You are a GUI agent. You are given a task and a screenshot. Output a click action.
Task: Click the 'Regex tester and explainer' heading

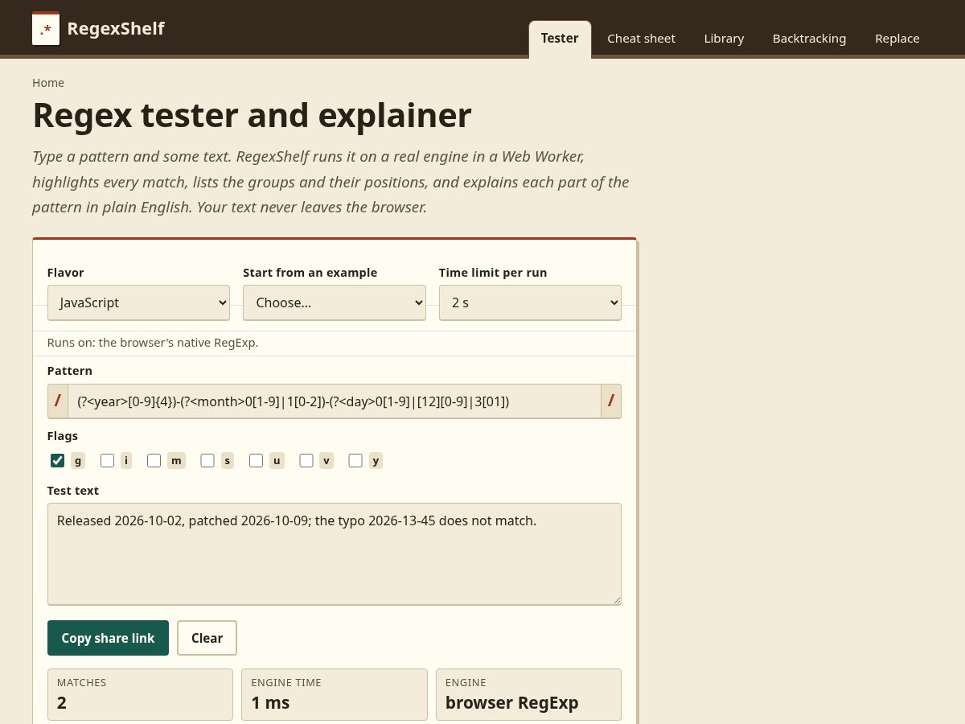pyautogui.click(x=252, y=115)
